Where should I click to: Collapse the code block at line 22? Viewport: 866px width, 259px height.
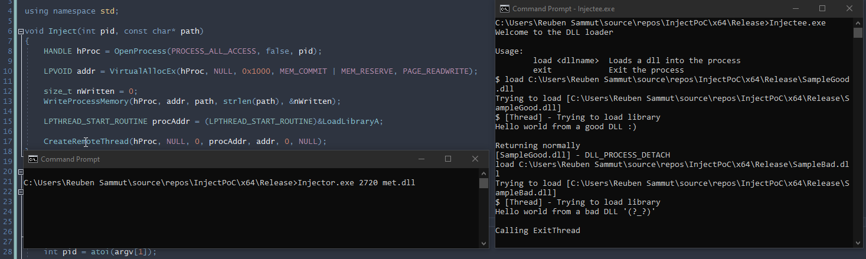pos(21,192)
